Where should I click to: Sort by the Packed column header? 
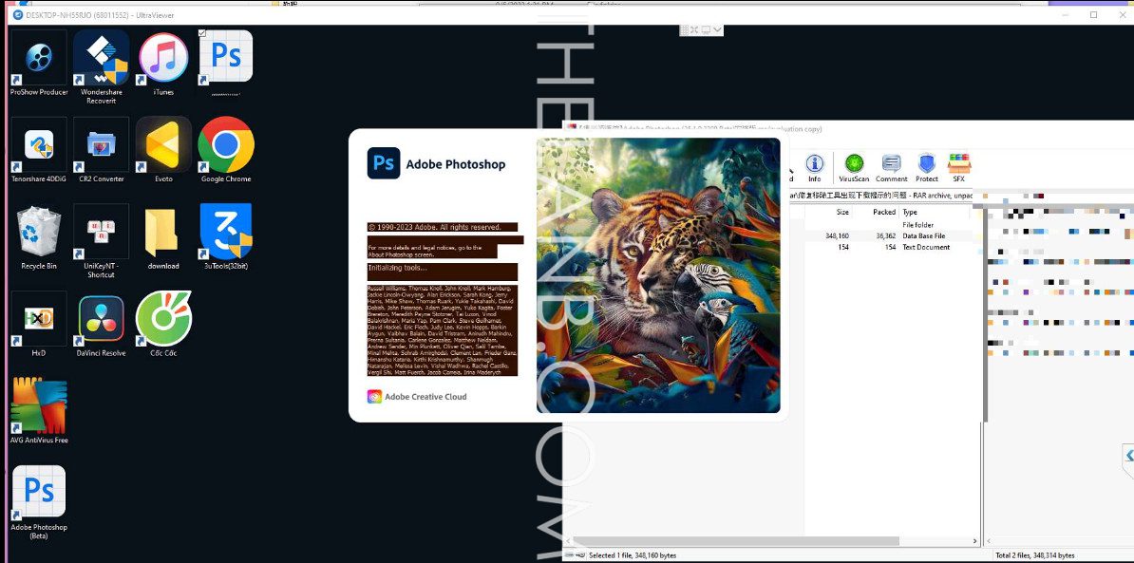[x=883, y=213]
